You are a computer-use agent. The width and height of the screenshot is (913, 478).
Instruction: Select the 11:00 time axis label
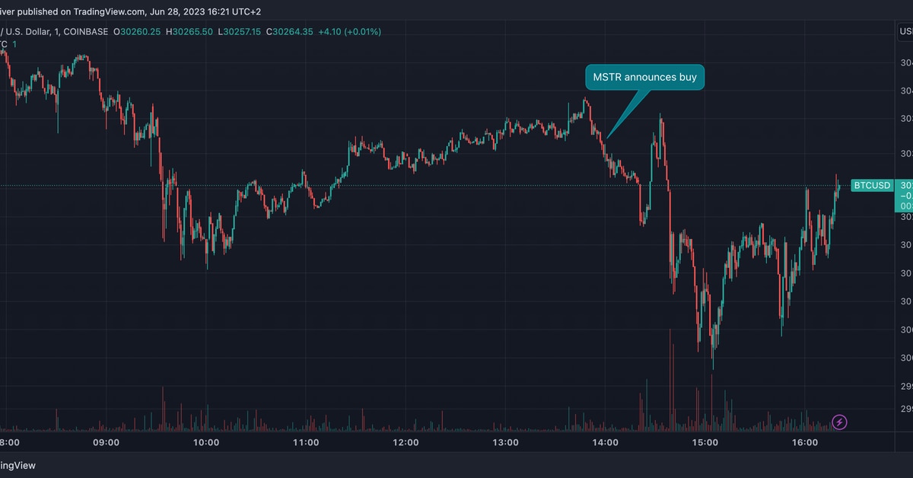click(x=306, y=442)
